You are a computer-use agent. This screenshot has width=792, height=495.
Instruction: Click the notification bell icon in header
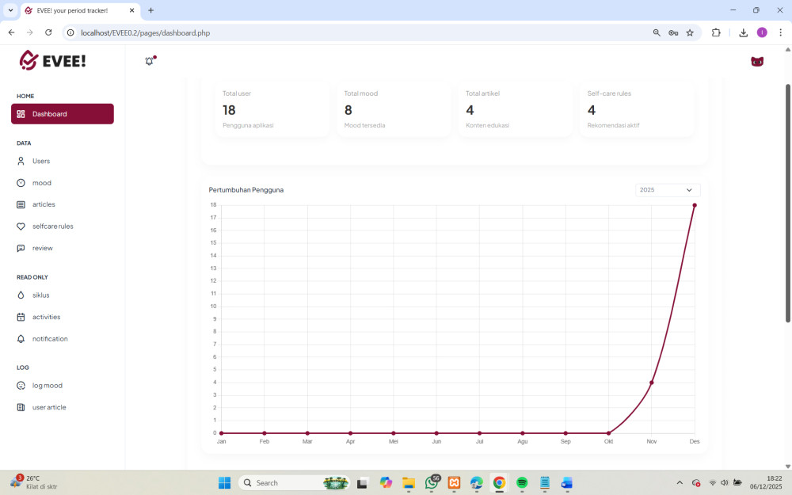click(x=149, y=61)
